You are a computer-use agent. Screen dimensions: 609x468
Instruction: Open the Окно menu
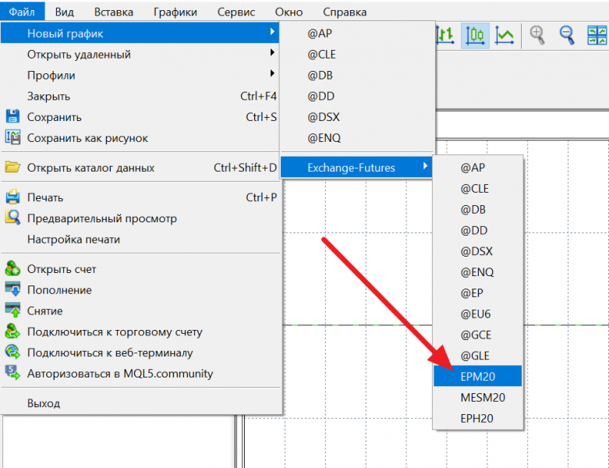tap(289, 12)
